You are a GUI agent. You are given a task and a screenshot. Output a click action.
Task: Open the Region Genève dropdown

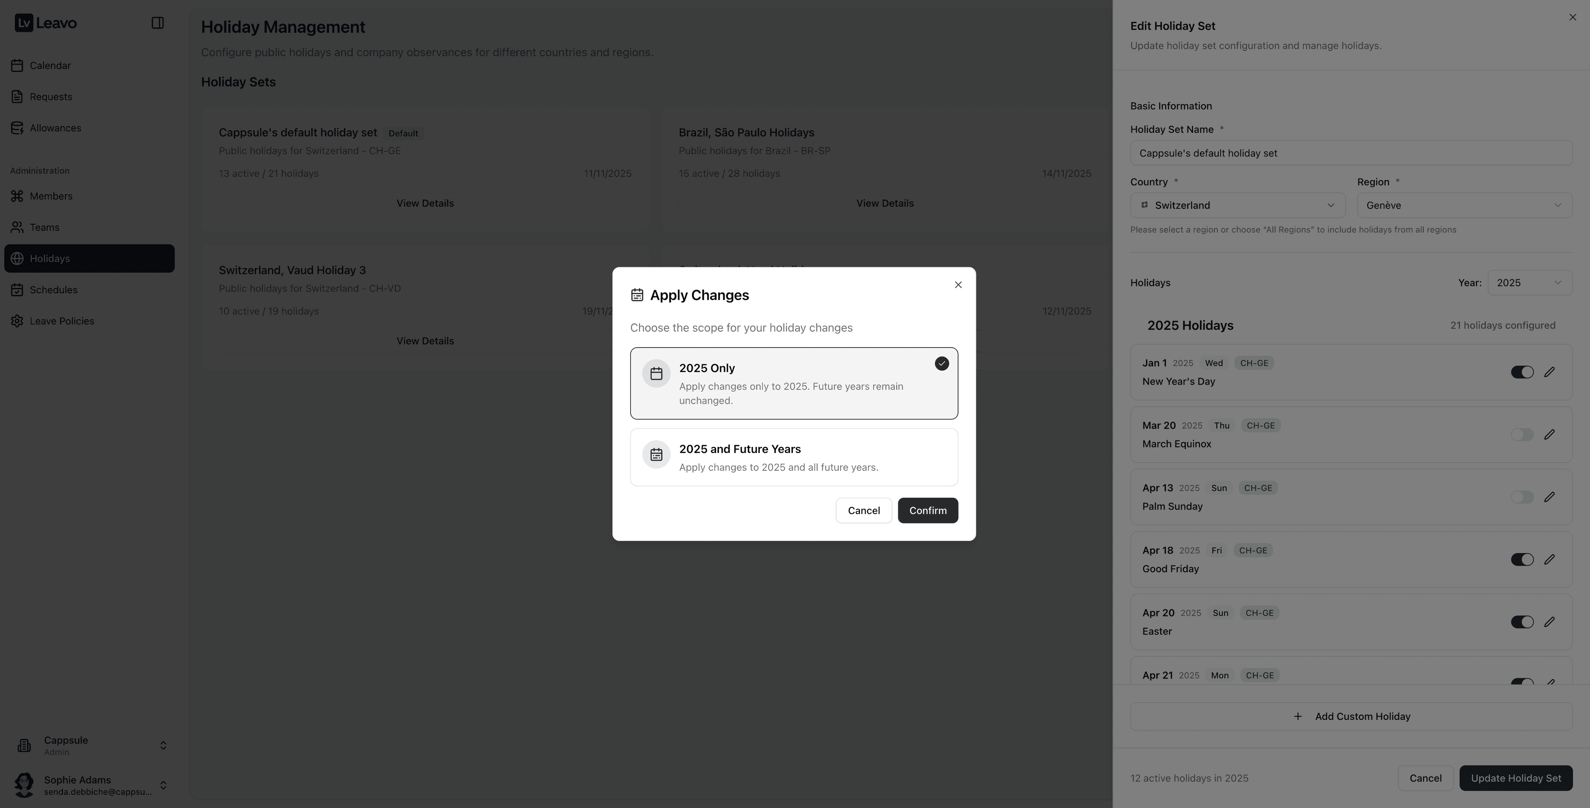[x=1464, y=205]
